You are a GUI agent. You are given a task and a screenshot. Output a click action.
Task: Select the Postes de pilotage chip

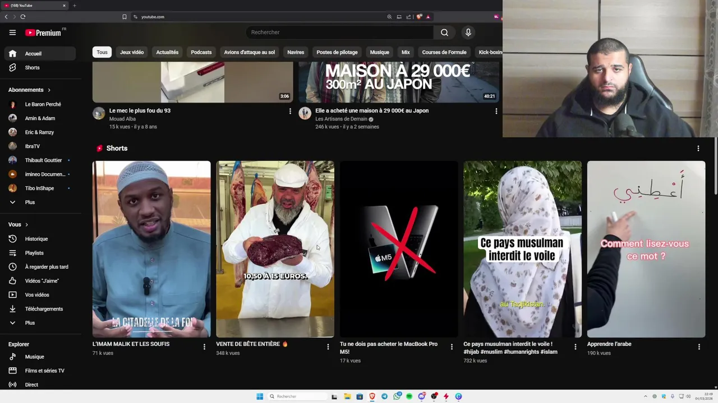337,52
